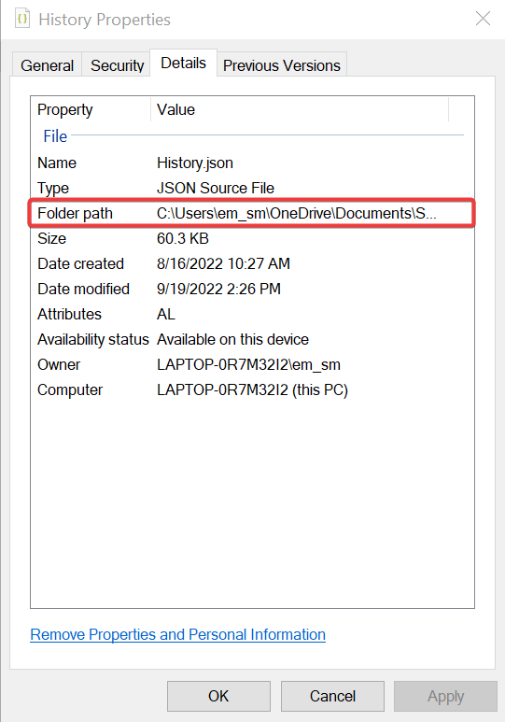
Task: Click the Name property label
Action: (57, 163)
